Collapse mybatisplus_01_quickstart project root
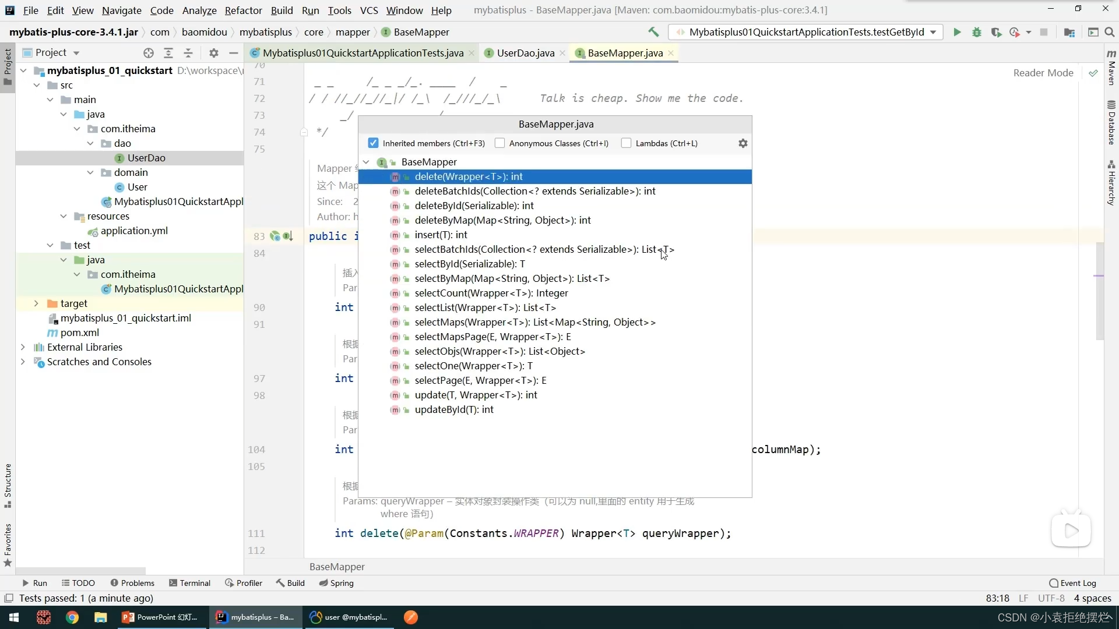 tap(24, 70)
